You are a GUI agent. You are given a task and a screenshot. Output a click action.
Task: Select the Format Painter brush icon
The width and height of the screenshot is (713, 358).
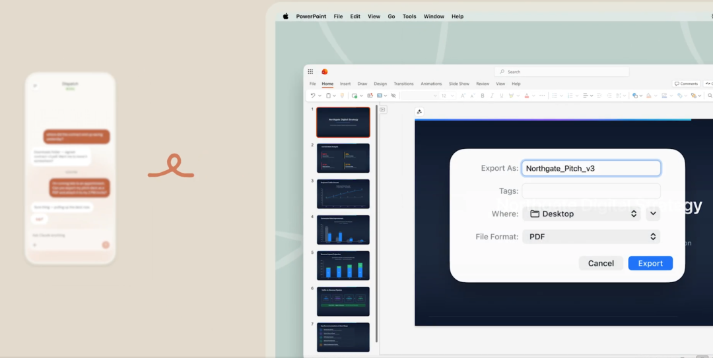pos(342,96)
